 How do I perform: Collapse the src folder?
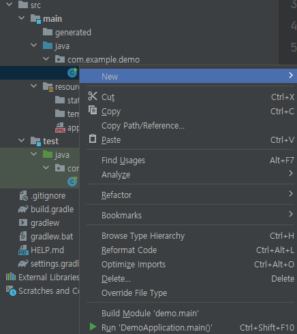9,4
